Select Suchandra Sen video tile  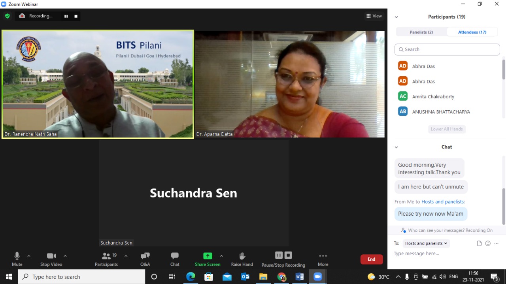tap(193, 193)
